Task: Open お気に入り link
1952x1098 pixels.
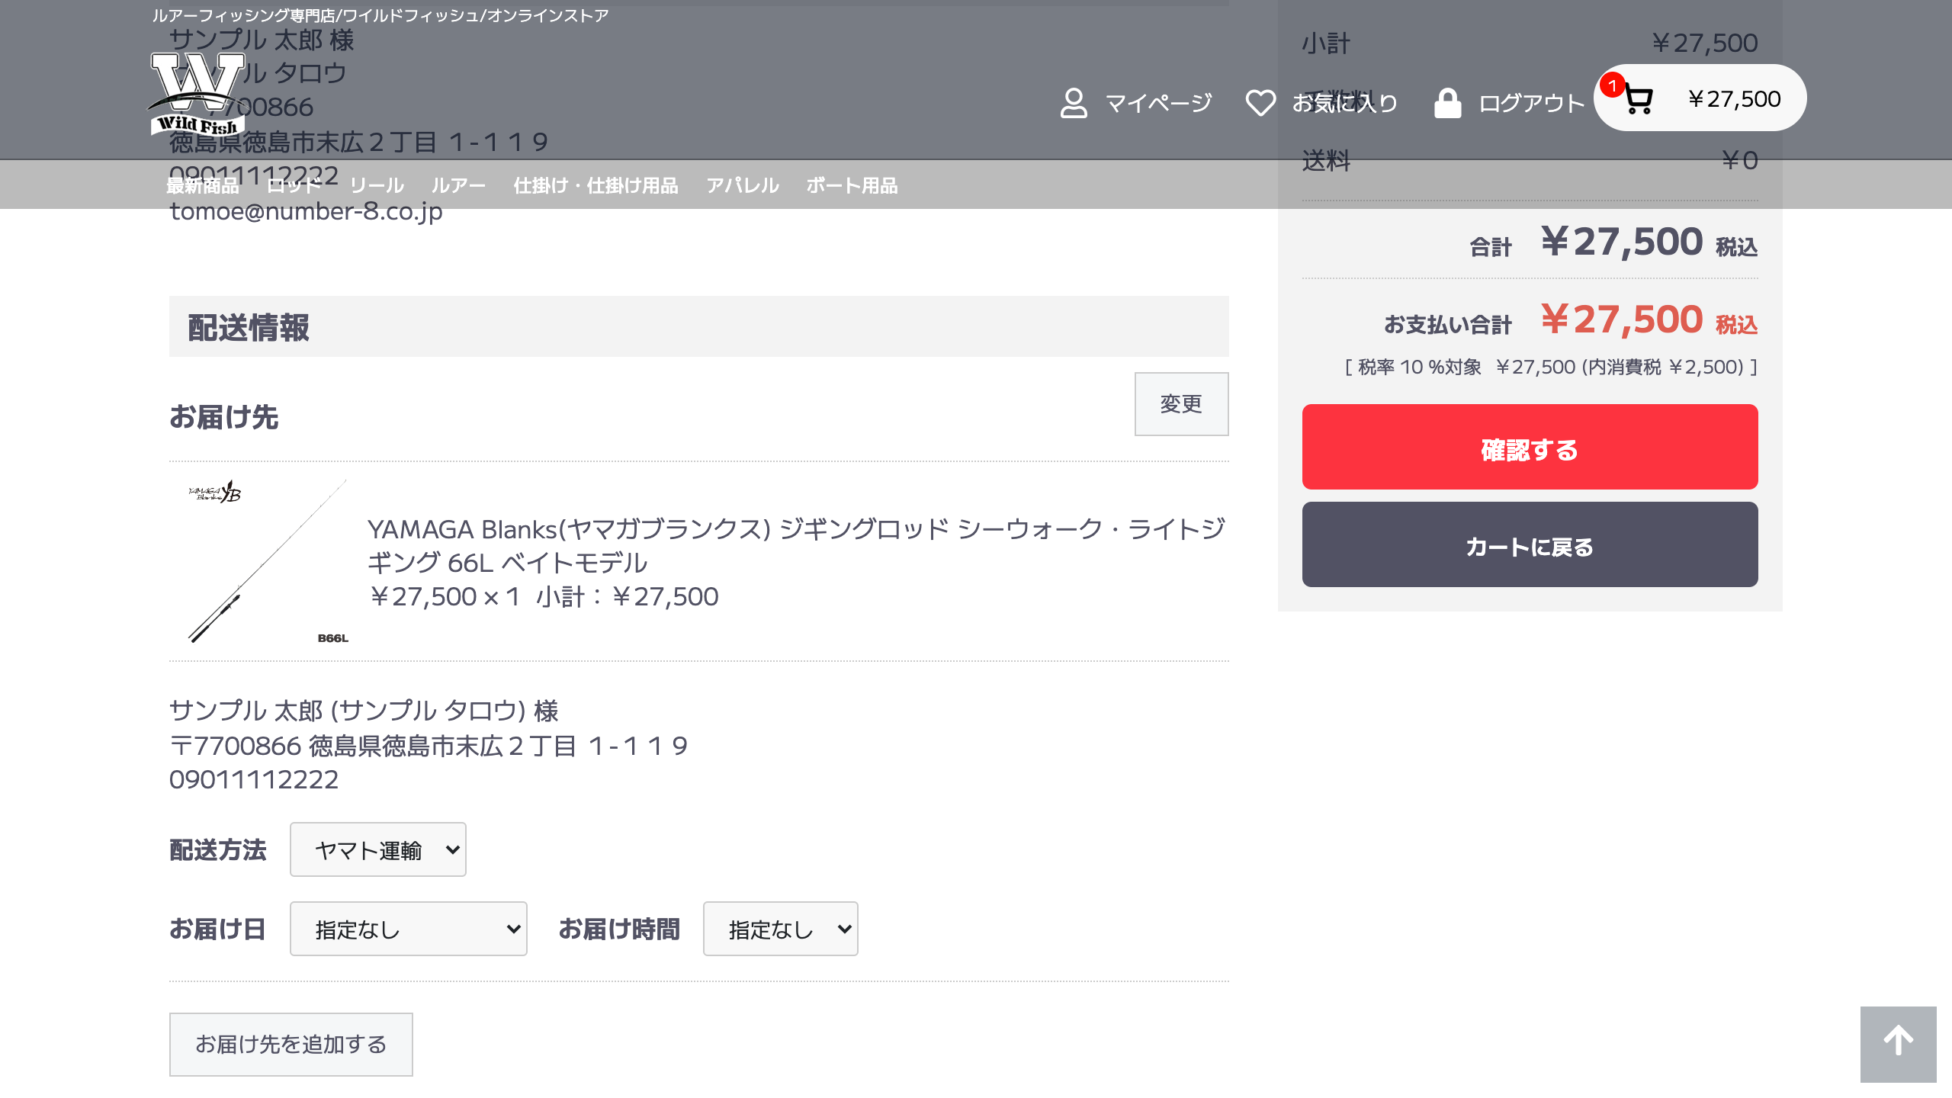Action: pyautogui.click(x=1345, y=103)
